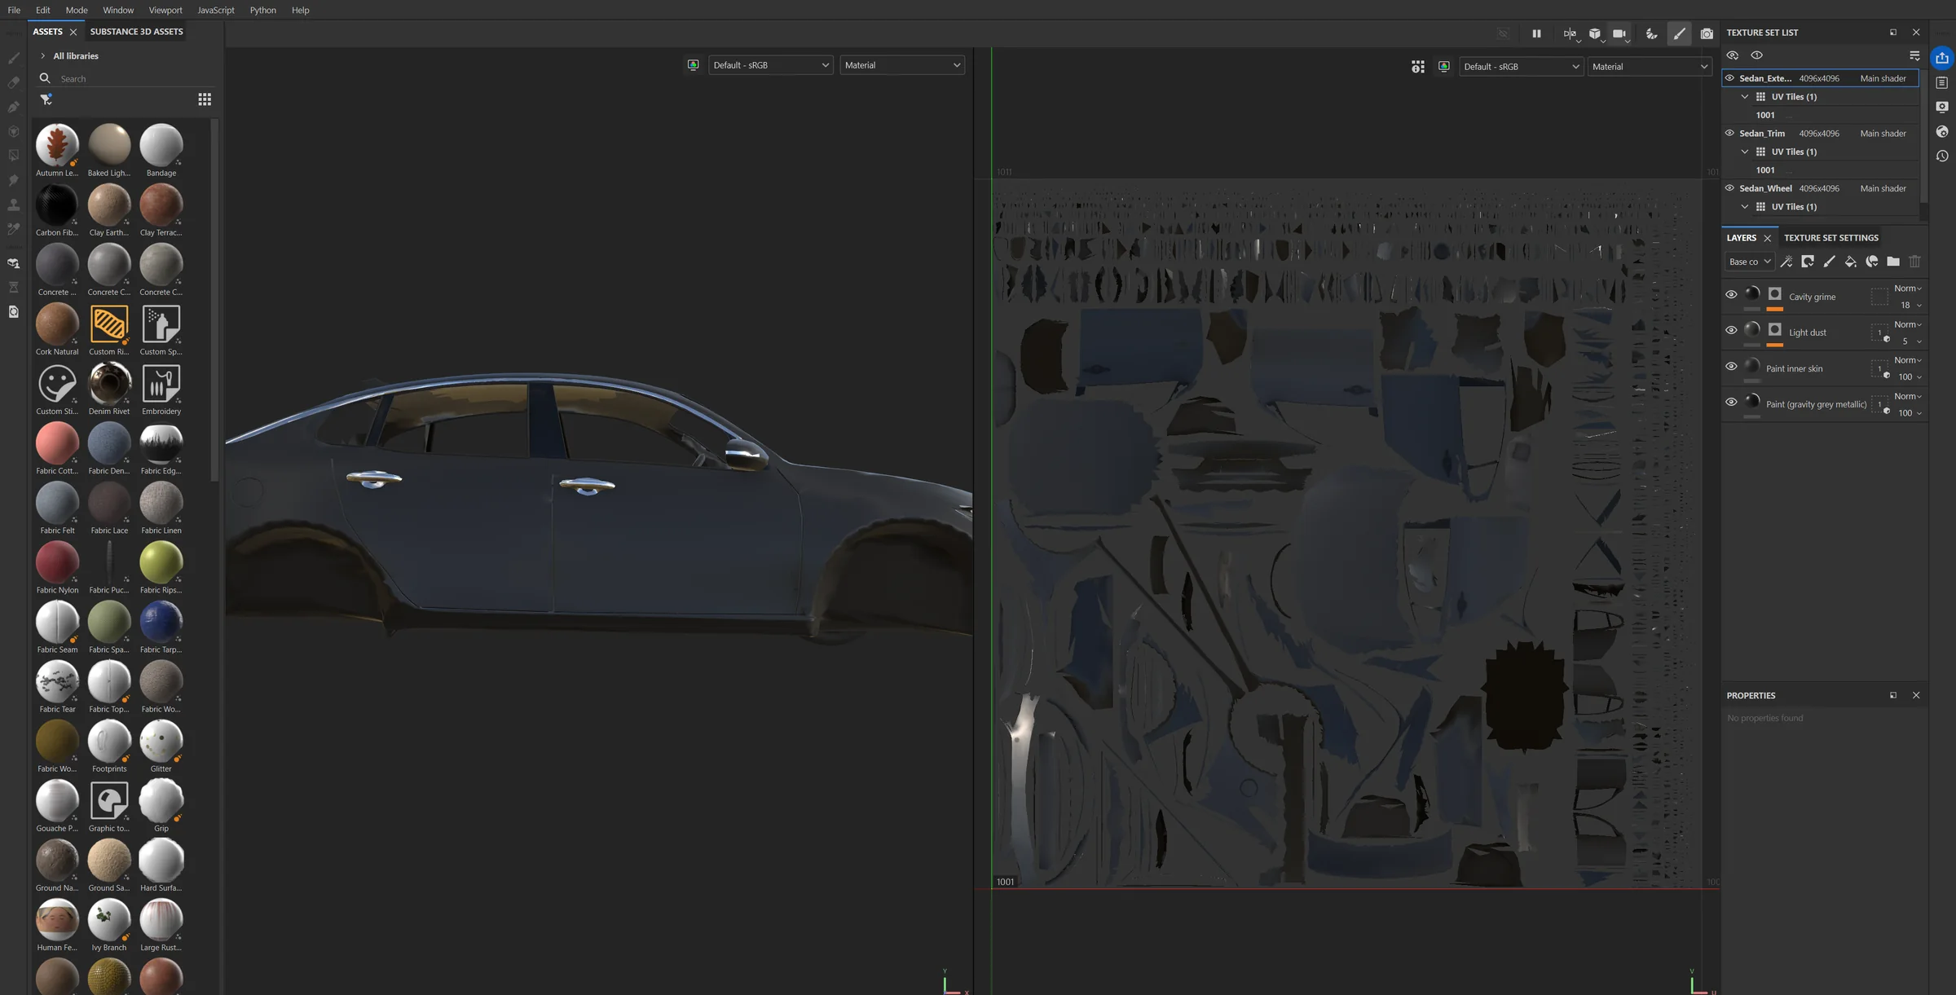Toggle visibility of Paint (gravity grey metallic)
The width and height of the screenshot is (1956, 995).
pos(1731,402)
